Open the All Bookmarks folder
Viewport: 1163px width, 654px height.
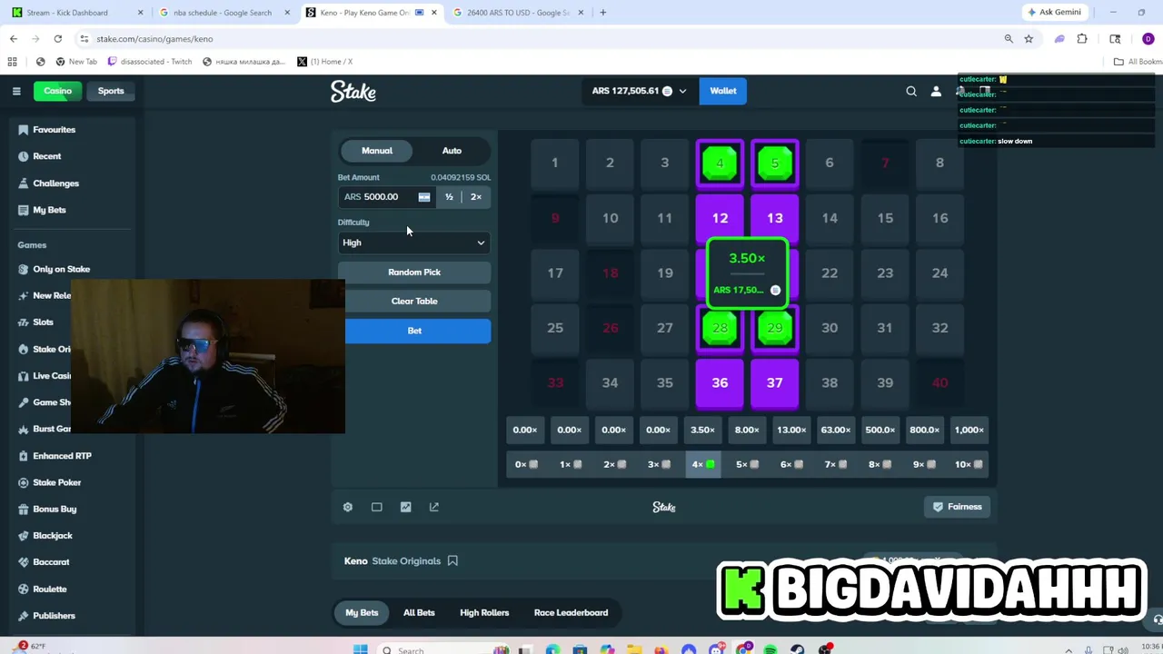[1138, 62]
